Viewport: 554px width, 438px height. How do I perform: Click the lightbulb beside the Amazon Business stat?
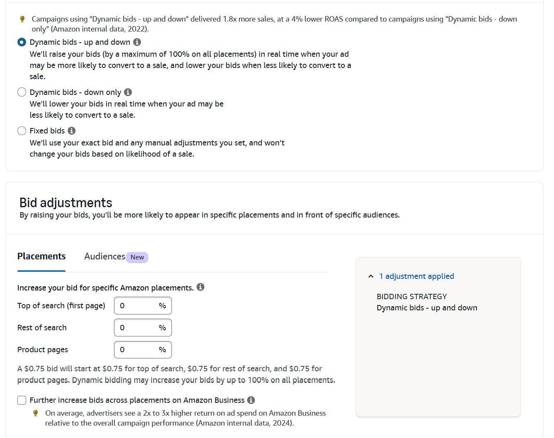pos(35,413)
